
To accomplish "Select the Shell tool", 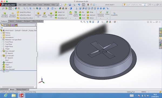I will pyautogui.click(x=82, y=18).
